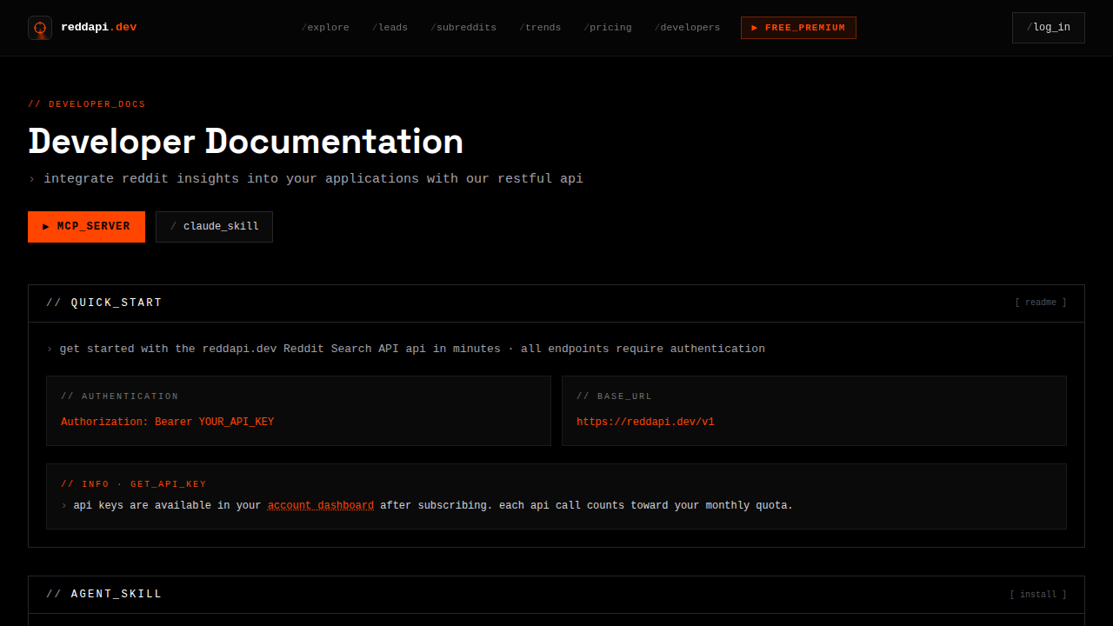
Task: Select the Authorization: Bearer YOUR_API_KEY text
Action: pyautogui.click(x=167, y=423)
